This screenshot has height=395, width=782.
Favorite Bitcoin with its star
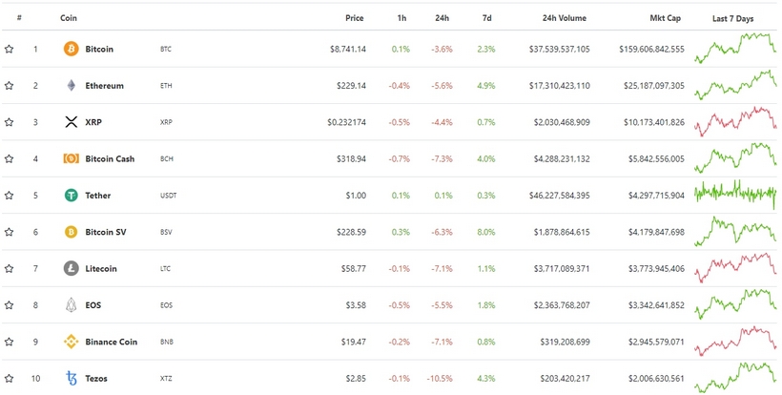point(9,49)
